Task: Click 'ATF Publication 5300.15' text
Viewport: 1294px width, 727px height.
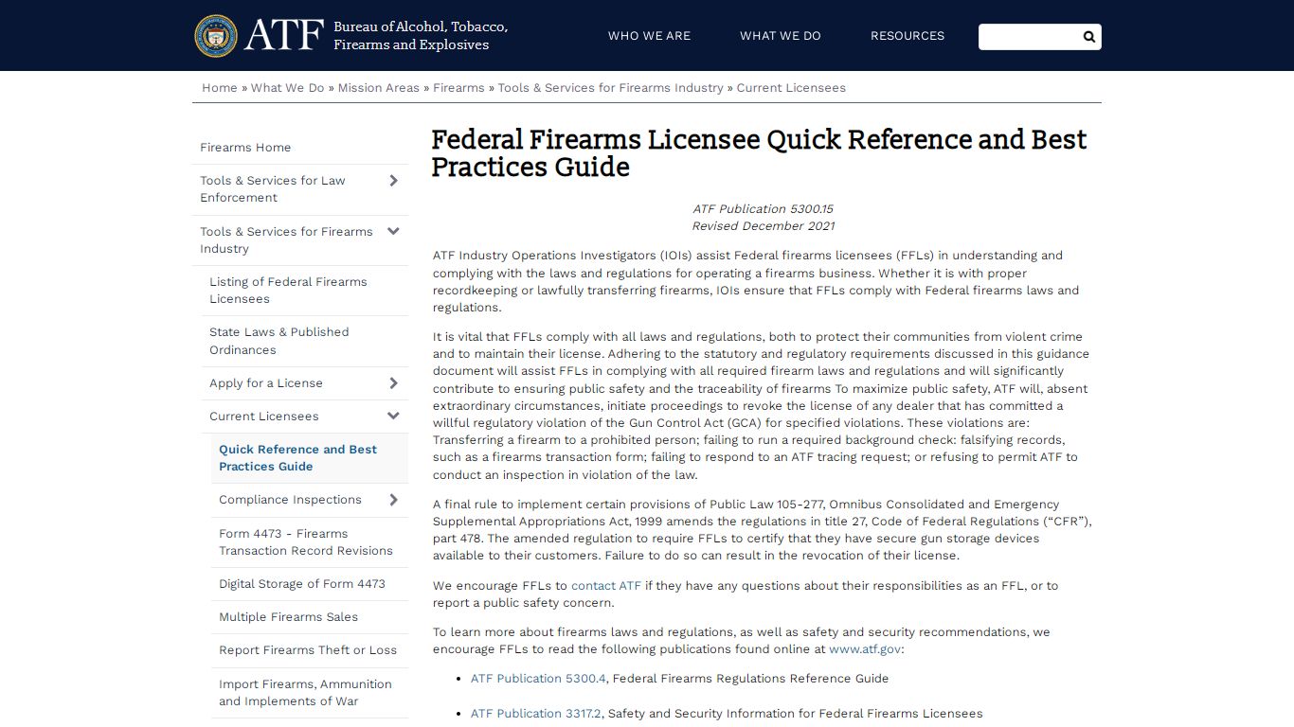Action: [x=763, y=209]
